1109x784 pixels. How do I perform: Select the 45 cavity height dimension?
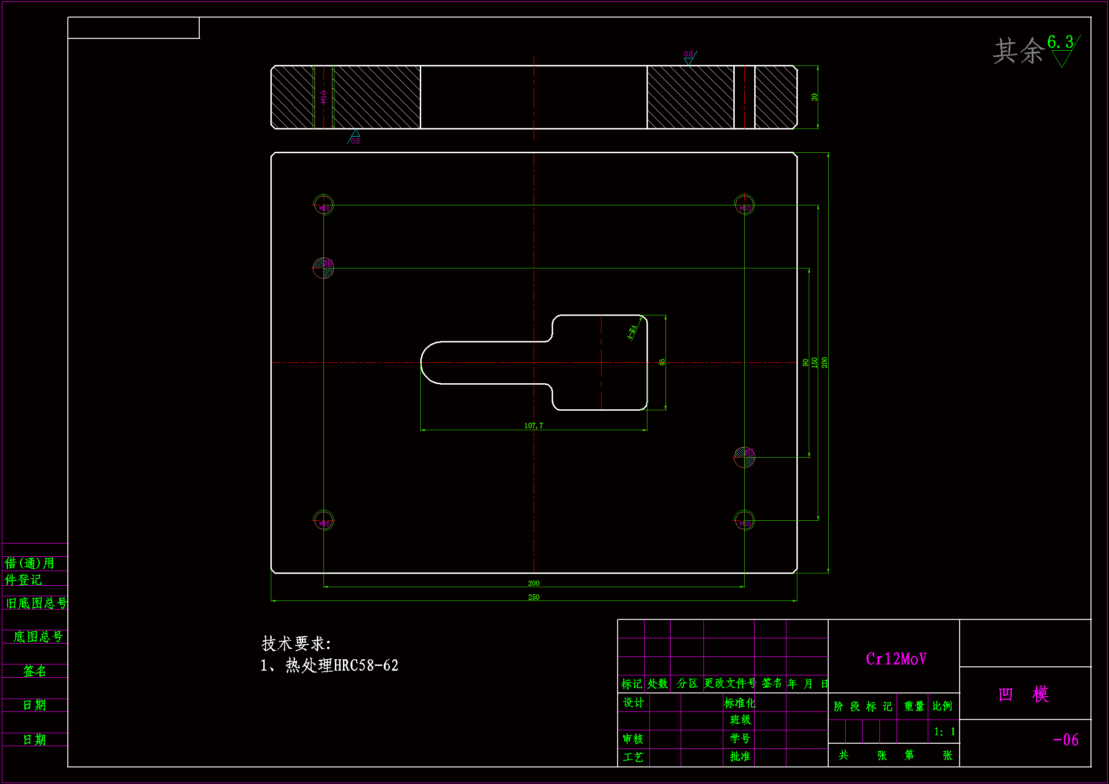[662, 362]
